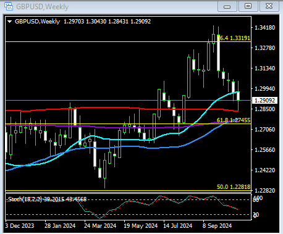Click the 1.27060 price scale label

(x=265, y=130)
